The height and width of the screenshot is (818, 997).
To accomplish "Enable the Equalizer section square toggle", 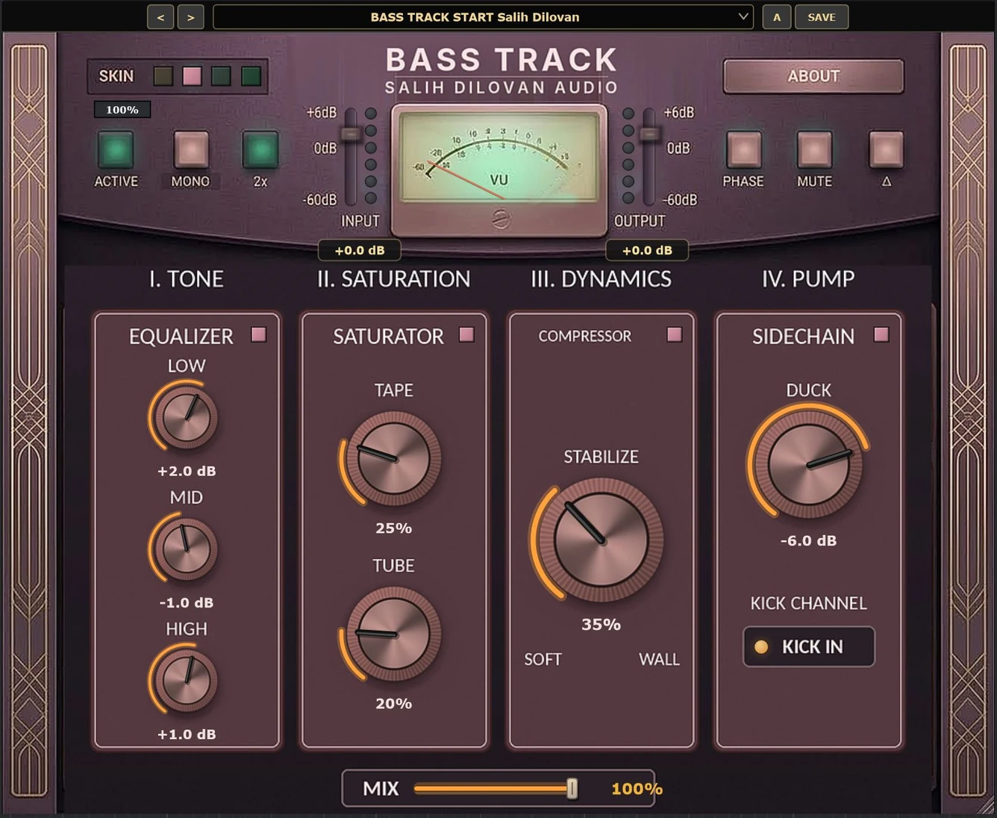I will tap(259, 334).
